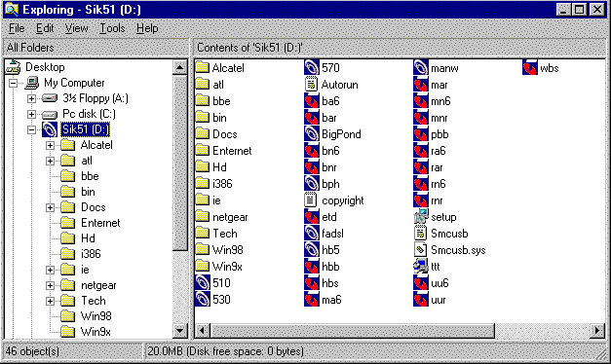Click the wbs file icon

coord(530,68)
